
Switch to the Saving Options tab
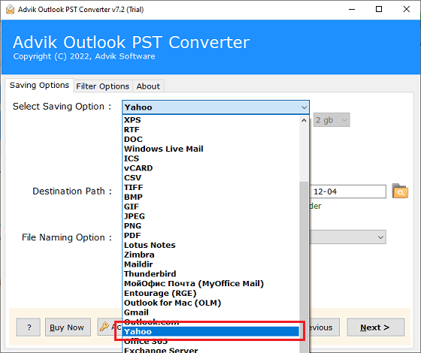(x=39, y=86)
